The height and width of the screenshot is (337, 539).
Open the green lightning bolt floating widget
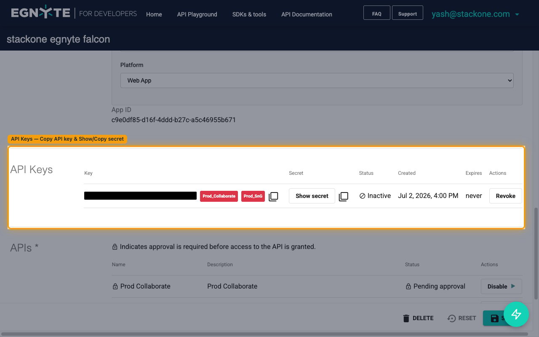516,314
